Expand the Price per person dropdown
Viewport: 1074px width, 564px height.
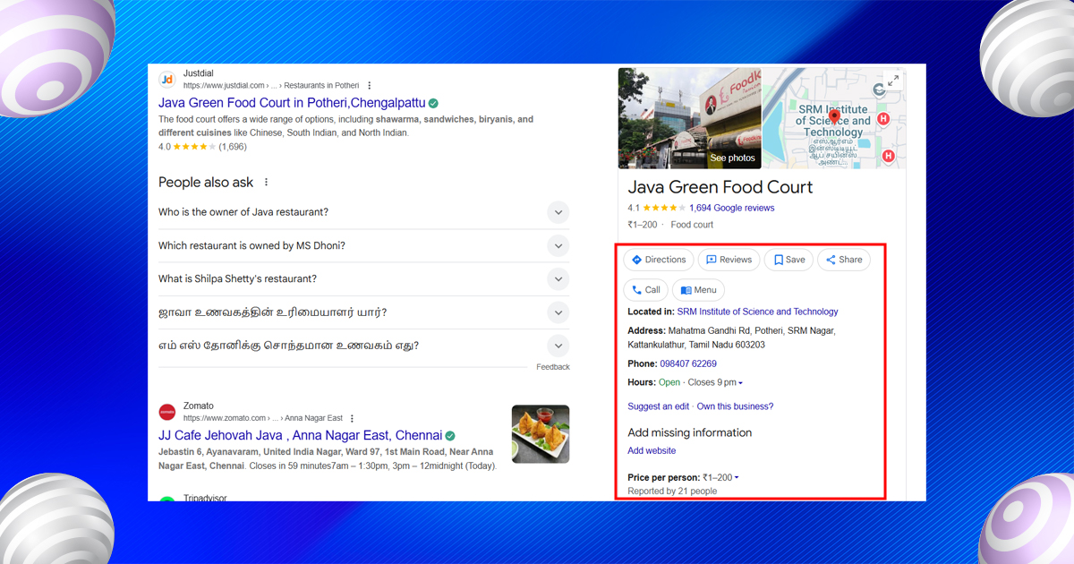point(737,478)
